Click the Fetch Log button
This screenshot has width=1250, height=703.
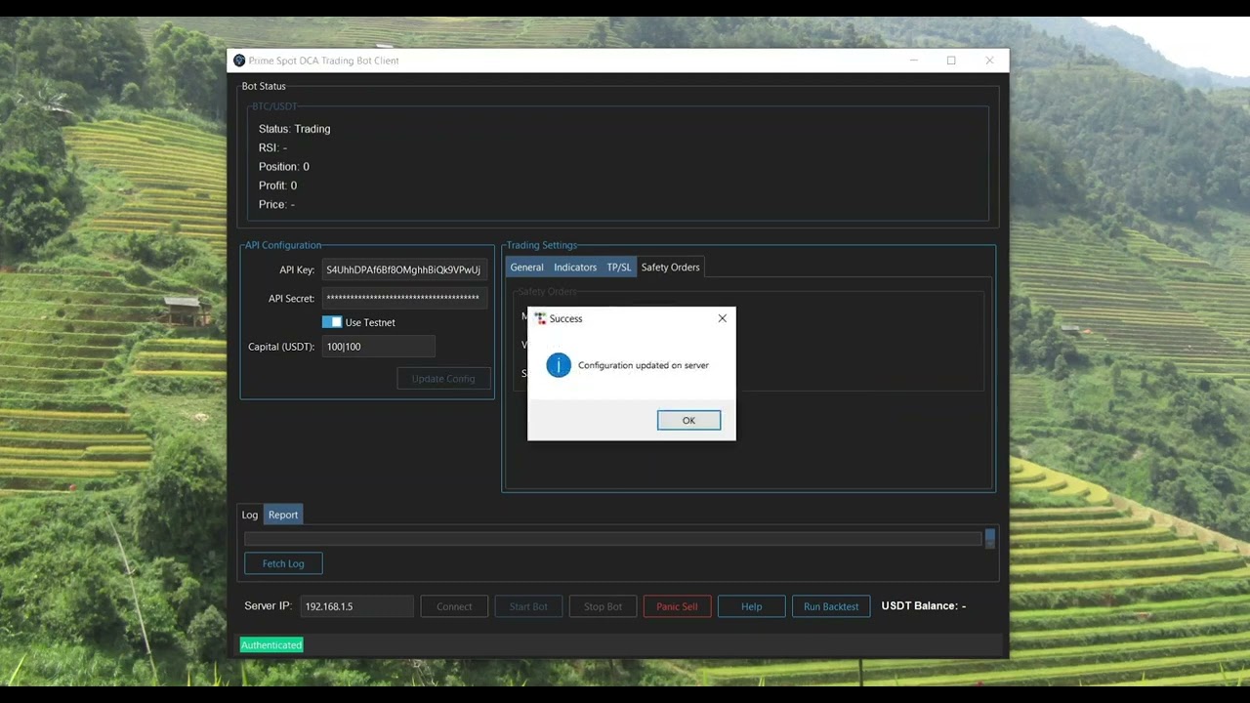tap(283, 563)
